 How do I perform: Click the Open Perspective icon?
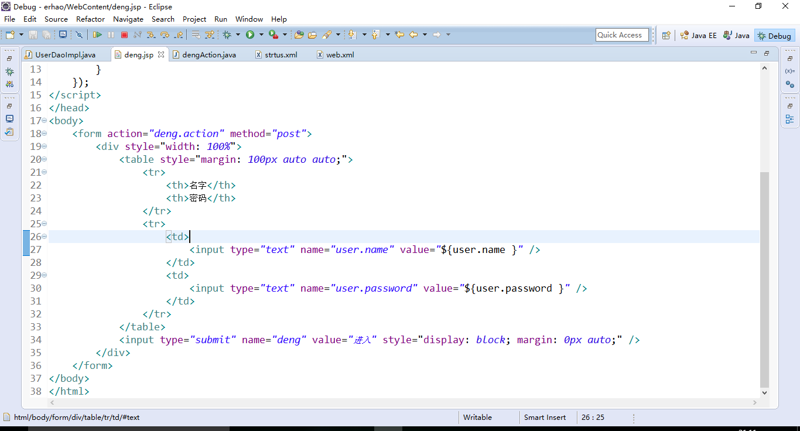(666, 35)
